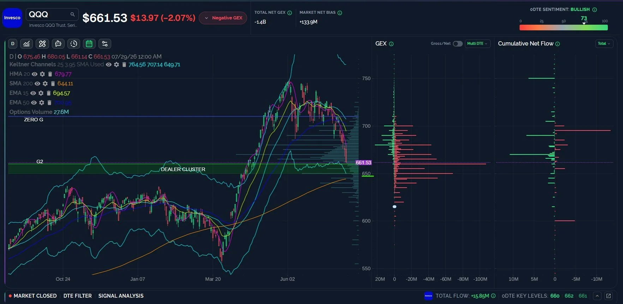Screen dimensions: 623x304
Task: Open SMA 200 settings gear
Action: pos(45,84)
